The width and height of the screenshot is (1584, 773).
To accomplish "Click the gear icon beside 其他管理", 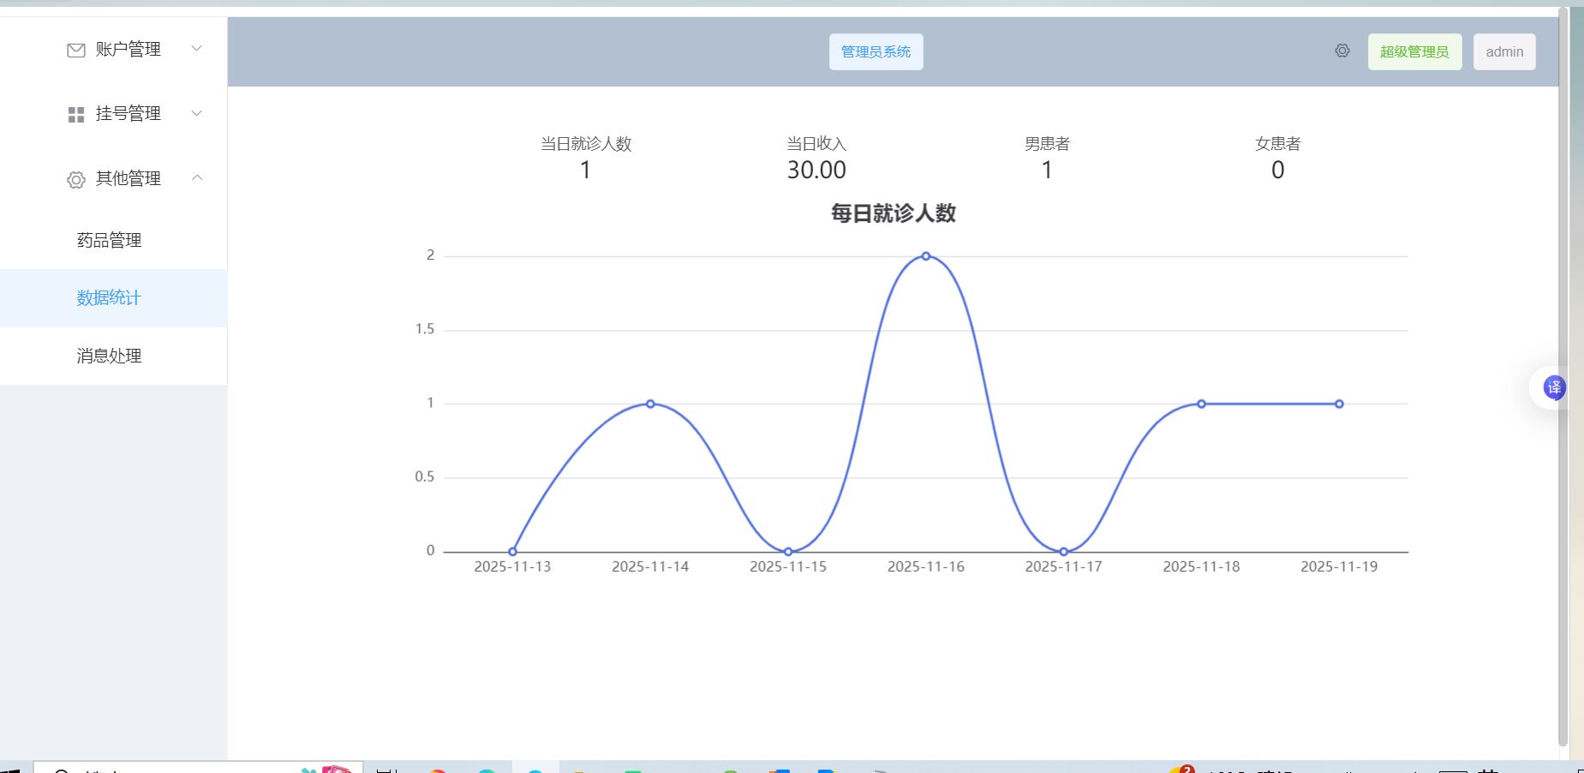I will [76, 179].
